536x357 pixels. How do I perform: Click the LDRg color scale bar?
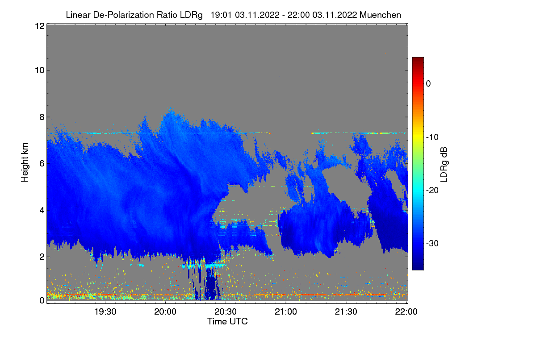(x=418, y=163)
